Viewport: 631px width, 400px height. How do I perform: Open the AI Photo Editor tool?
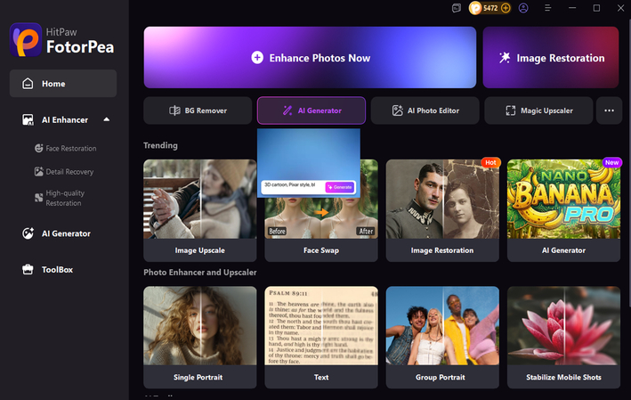pyautogui.click(x=425, y=110)
